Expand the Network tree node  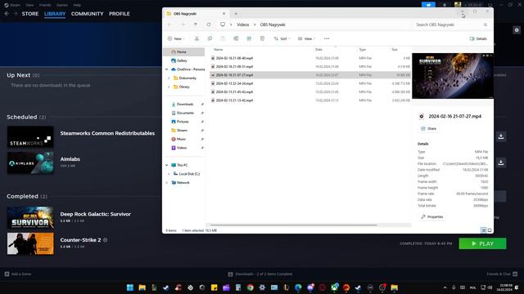click(x=167, y=183)
